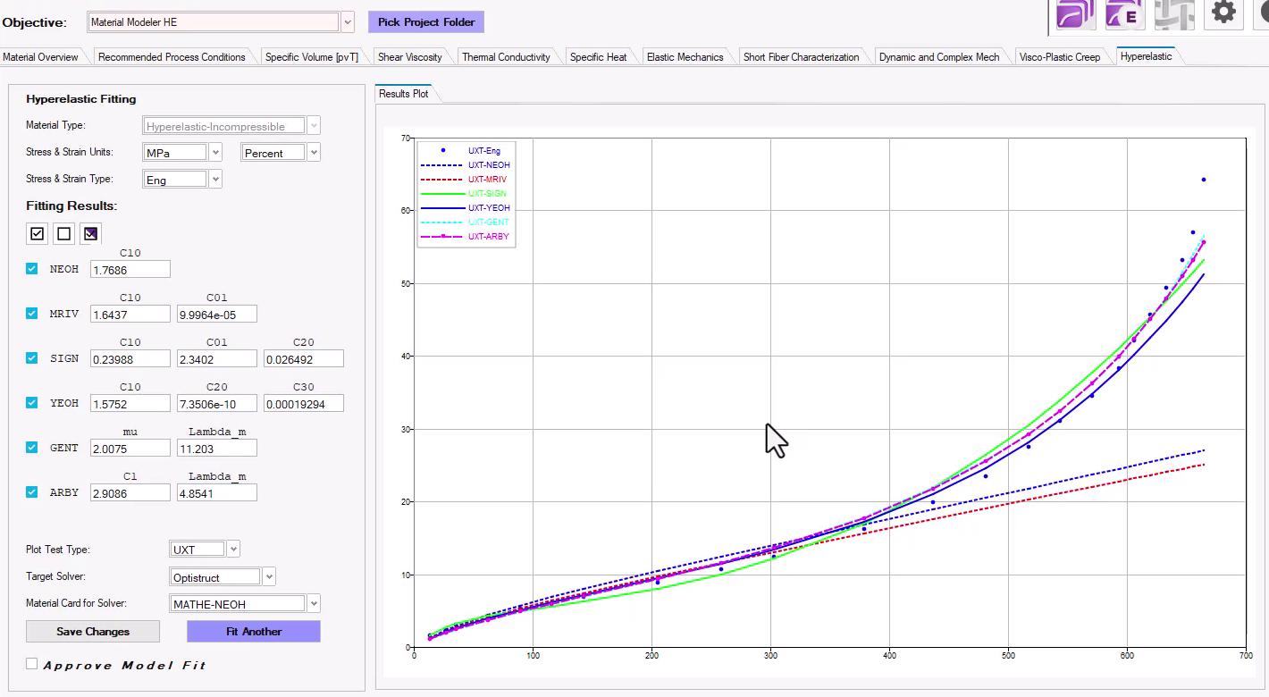The height and width of the screenshot is (697, 1269).
Task: Open the Target Solver Optistruct dropdown
Action: pos(269,577)
